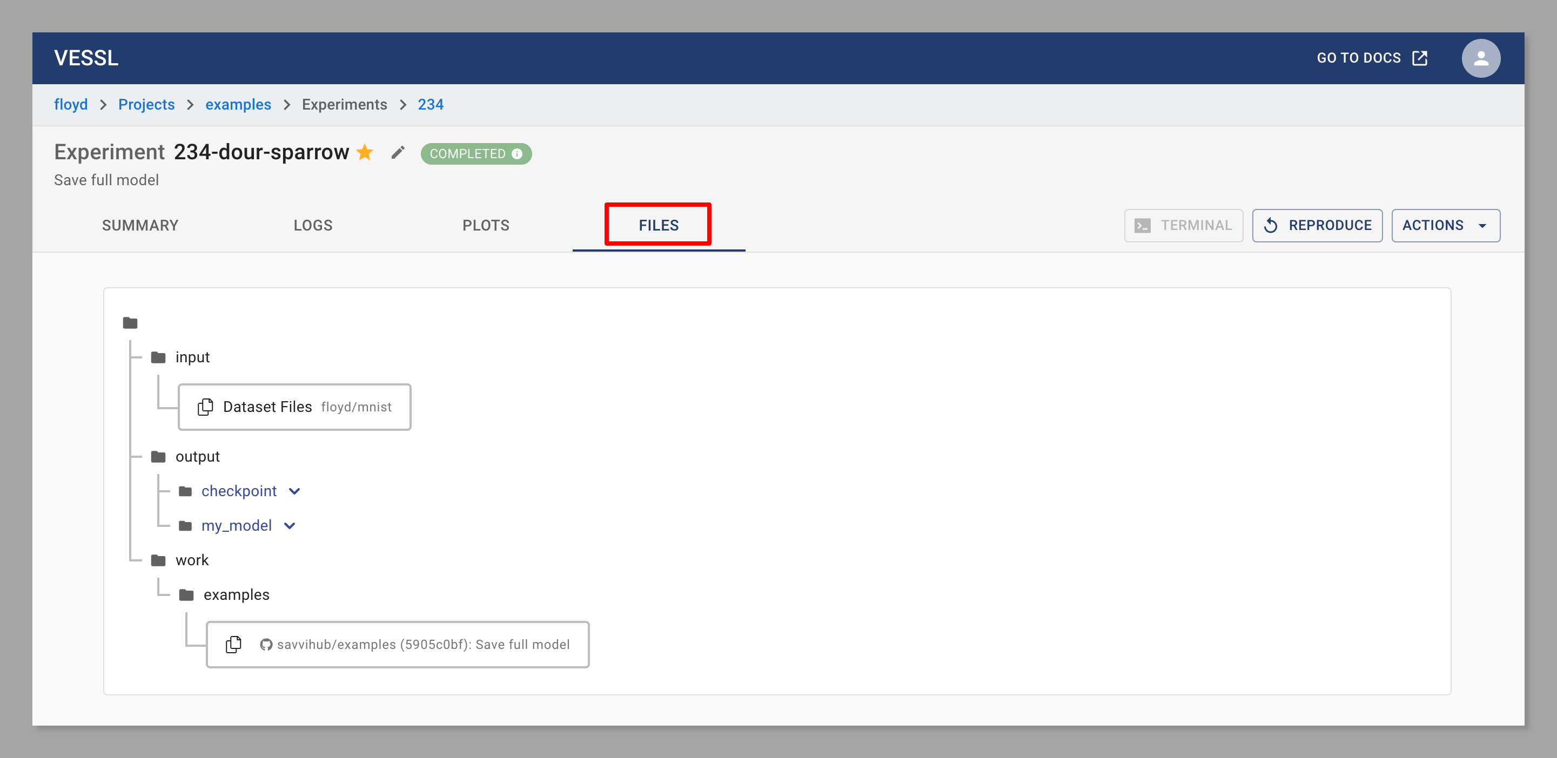Click the GitHub icon beside savvihub/examples

266,645
